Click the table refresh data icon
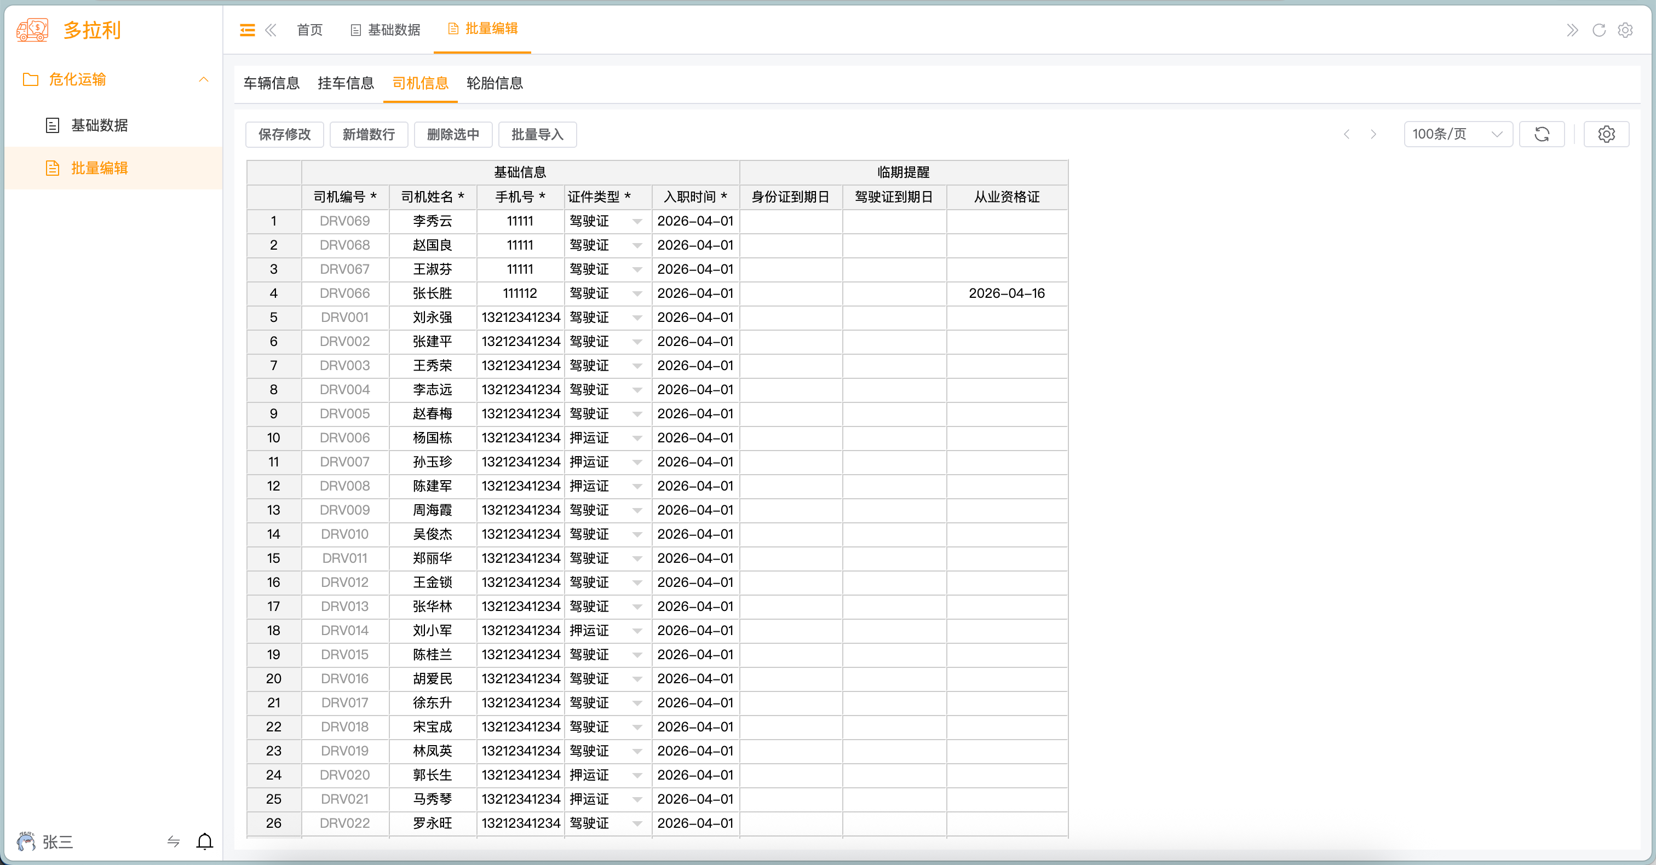 pyautogui.click(x=1542, y=134)
